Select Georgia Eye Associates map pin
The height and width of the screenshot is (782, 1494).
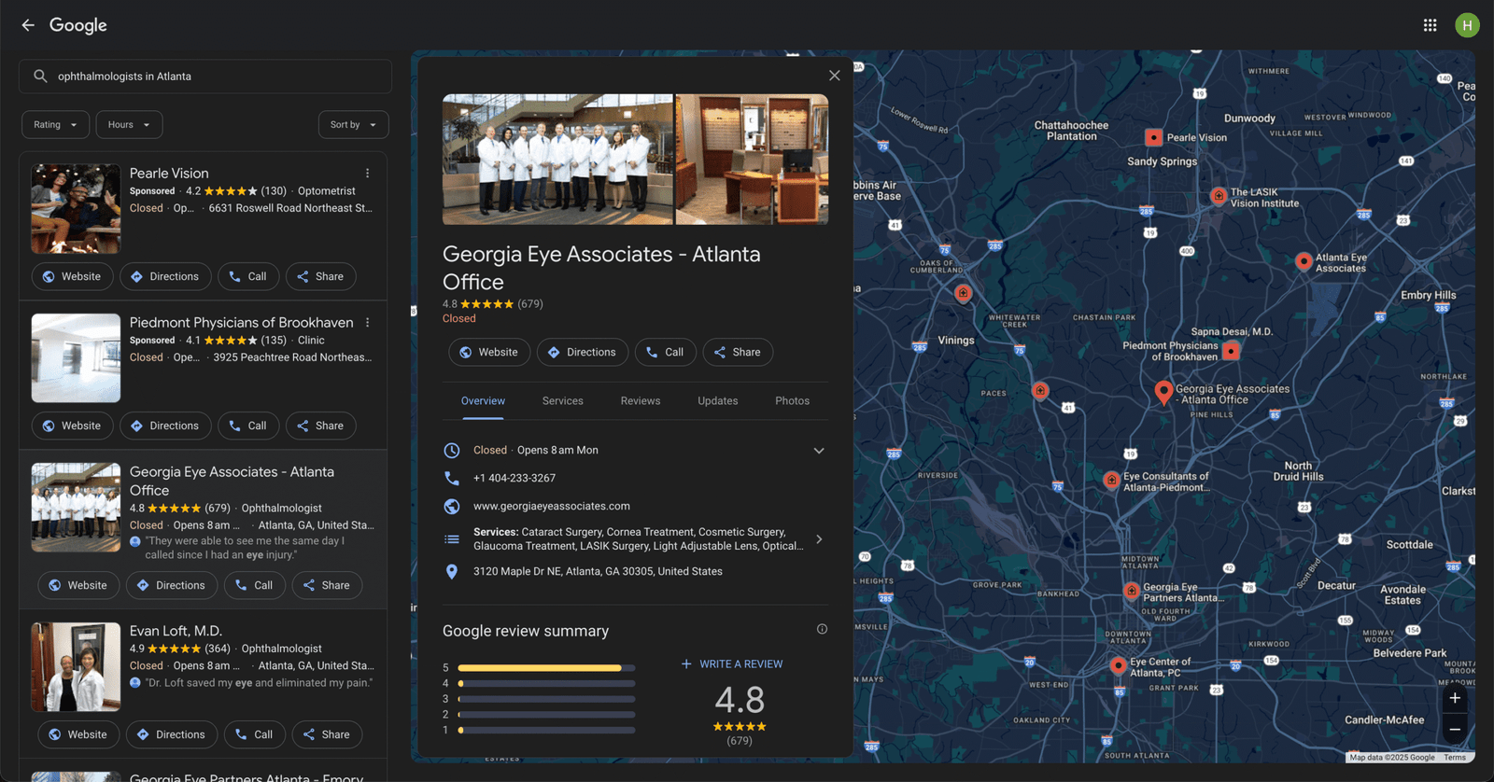[1163, 393]
